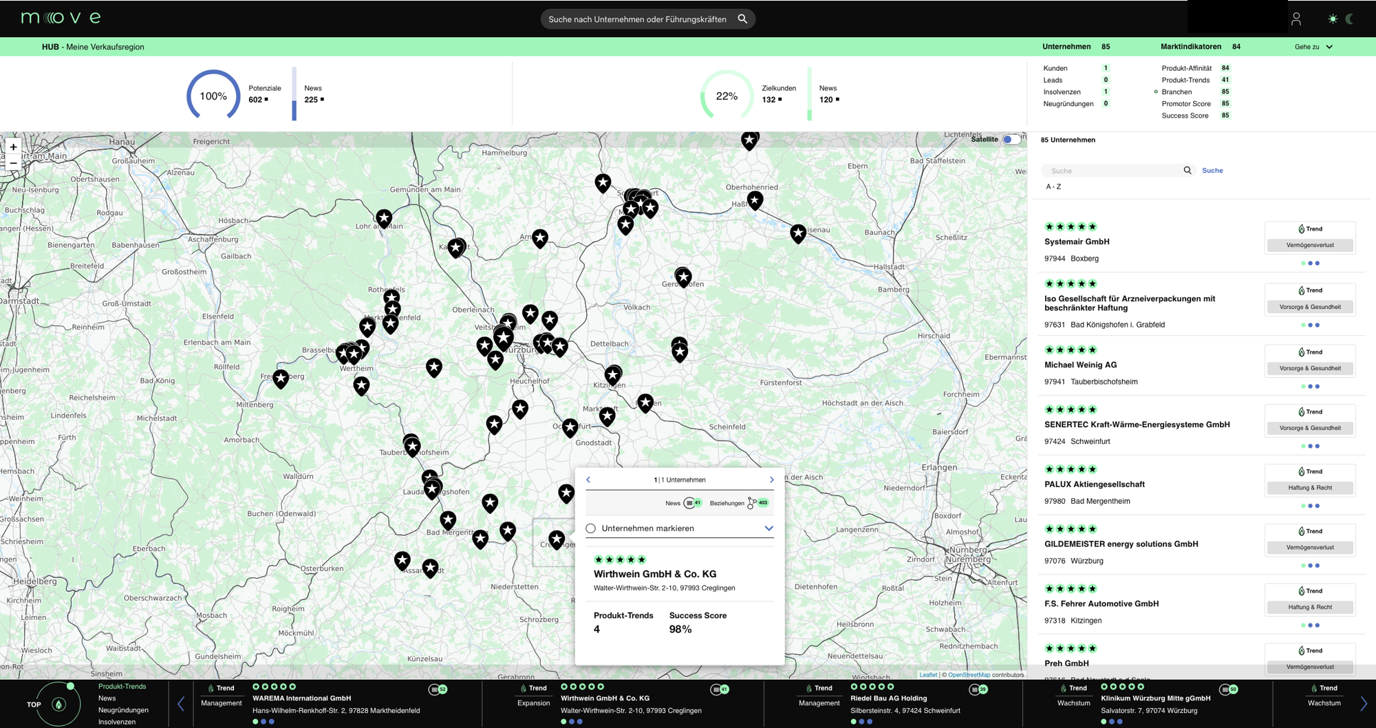1376x728 pixels.
Task: Click the 100% Potenziale progress ring
Action: (x=213, y=96)
